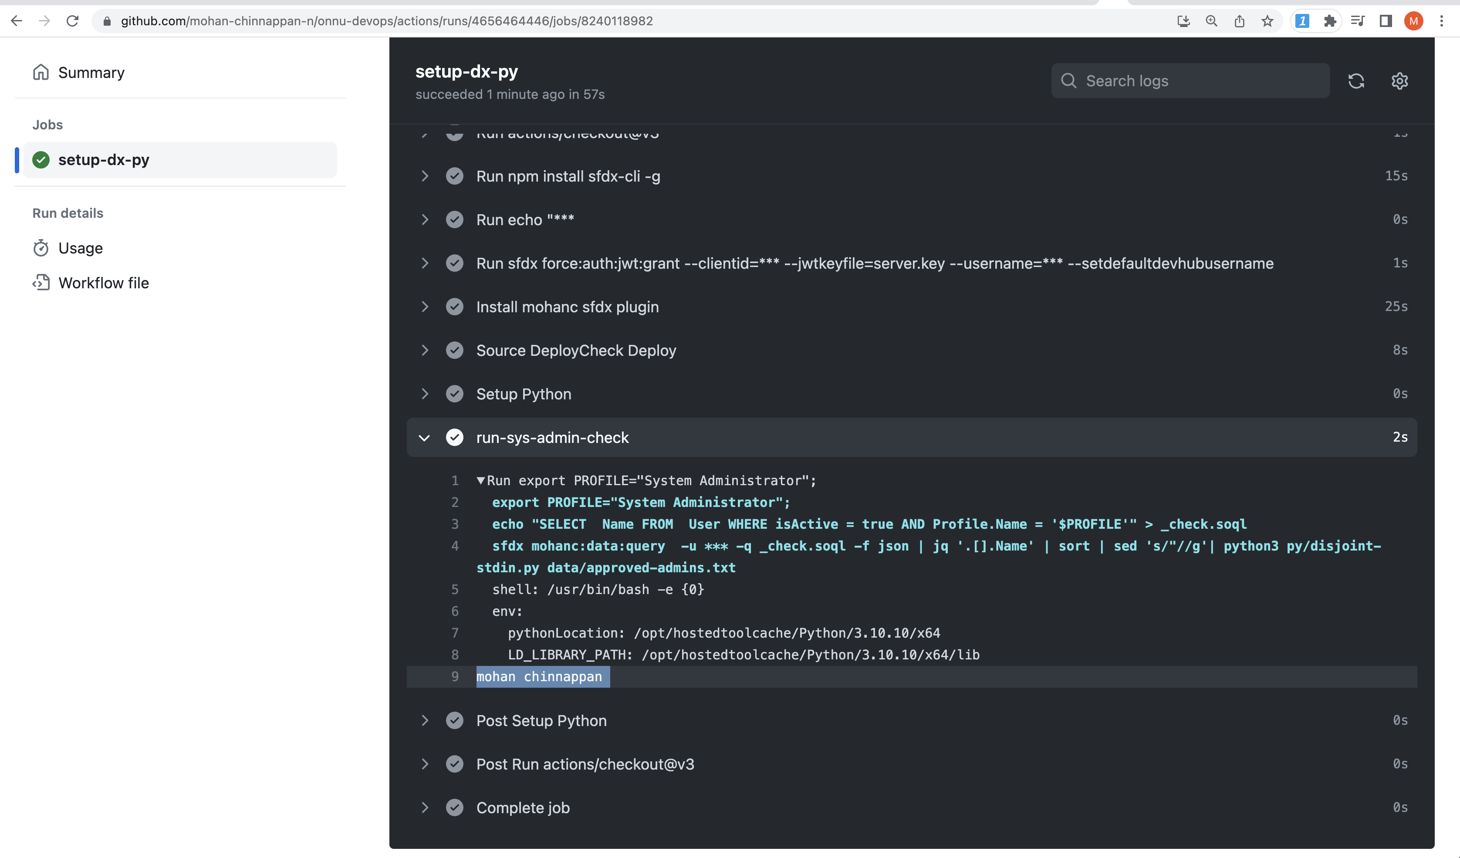Expand Install mohanc sfdx plugin step

pos(425,307)
